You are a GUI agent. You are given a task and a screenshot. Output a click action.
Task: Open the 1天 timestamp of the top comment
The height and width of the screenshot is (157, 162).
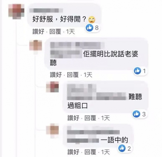(70, 31)
